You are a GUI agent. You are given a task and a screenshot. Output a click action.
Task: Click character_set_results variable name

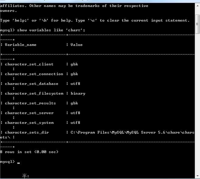(x=30, y=103)
